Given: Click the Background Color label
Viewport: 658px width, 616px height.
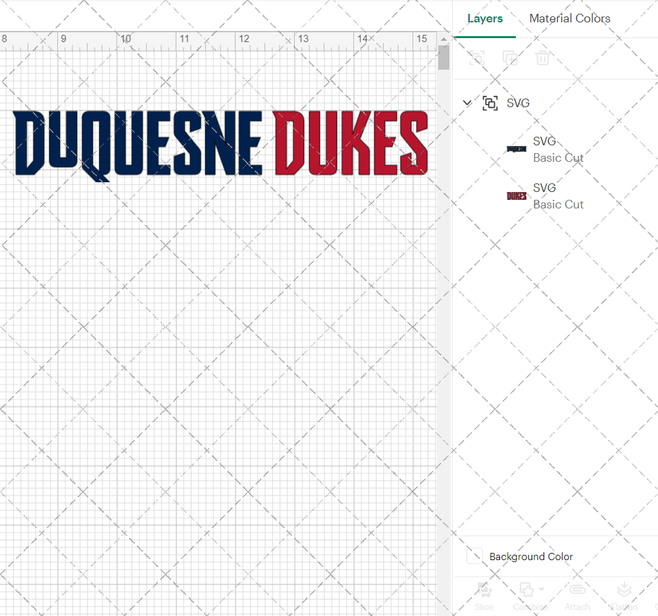Looking at the screenshot, I should tap(531, 556).
